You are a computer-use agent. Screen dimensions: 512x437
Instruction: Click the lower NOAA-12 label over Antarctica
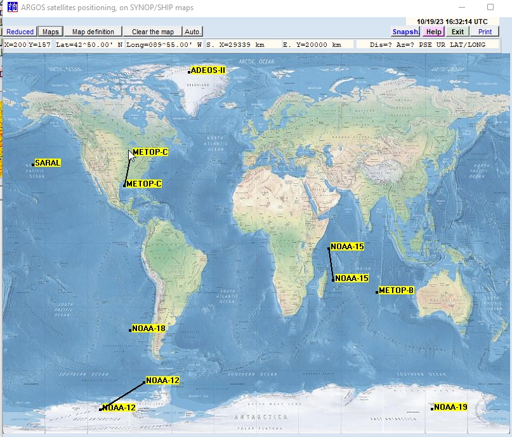pos(119,408)
